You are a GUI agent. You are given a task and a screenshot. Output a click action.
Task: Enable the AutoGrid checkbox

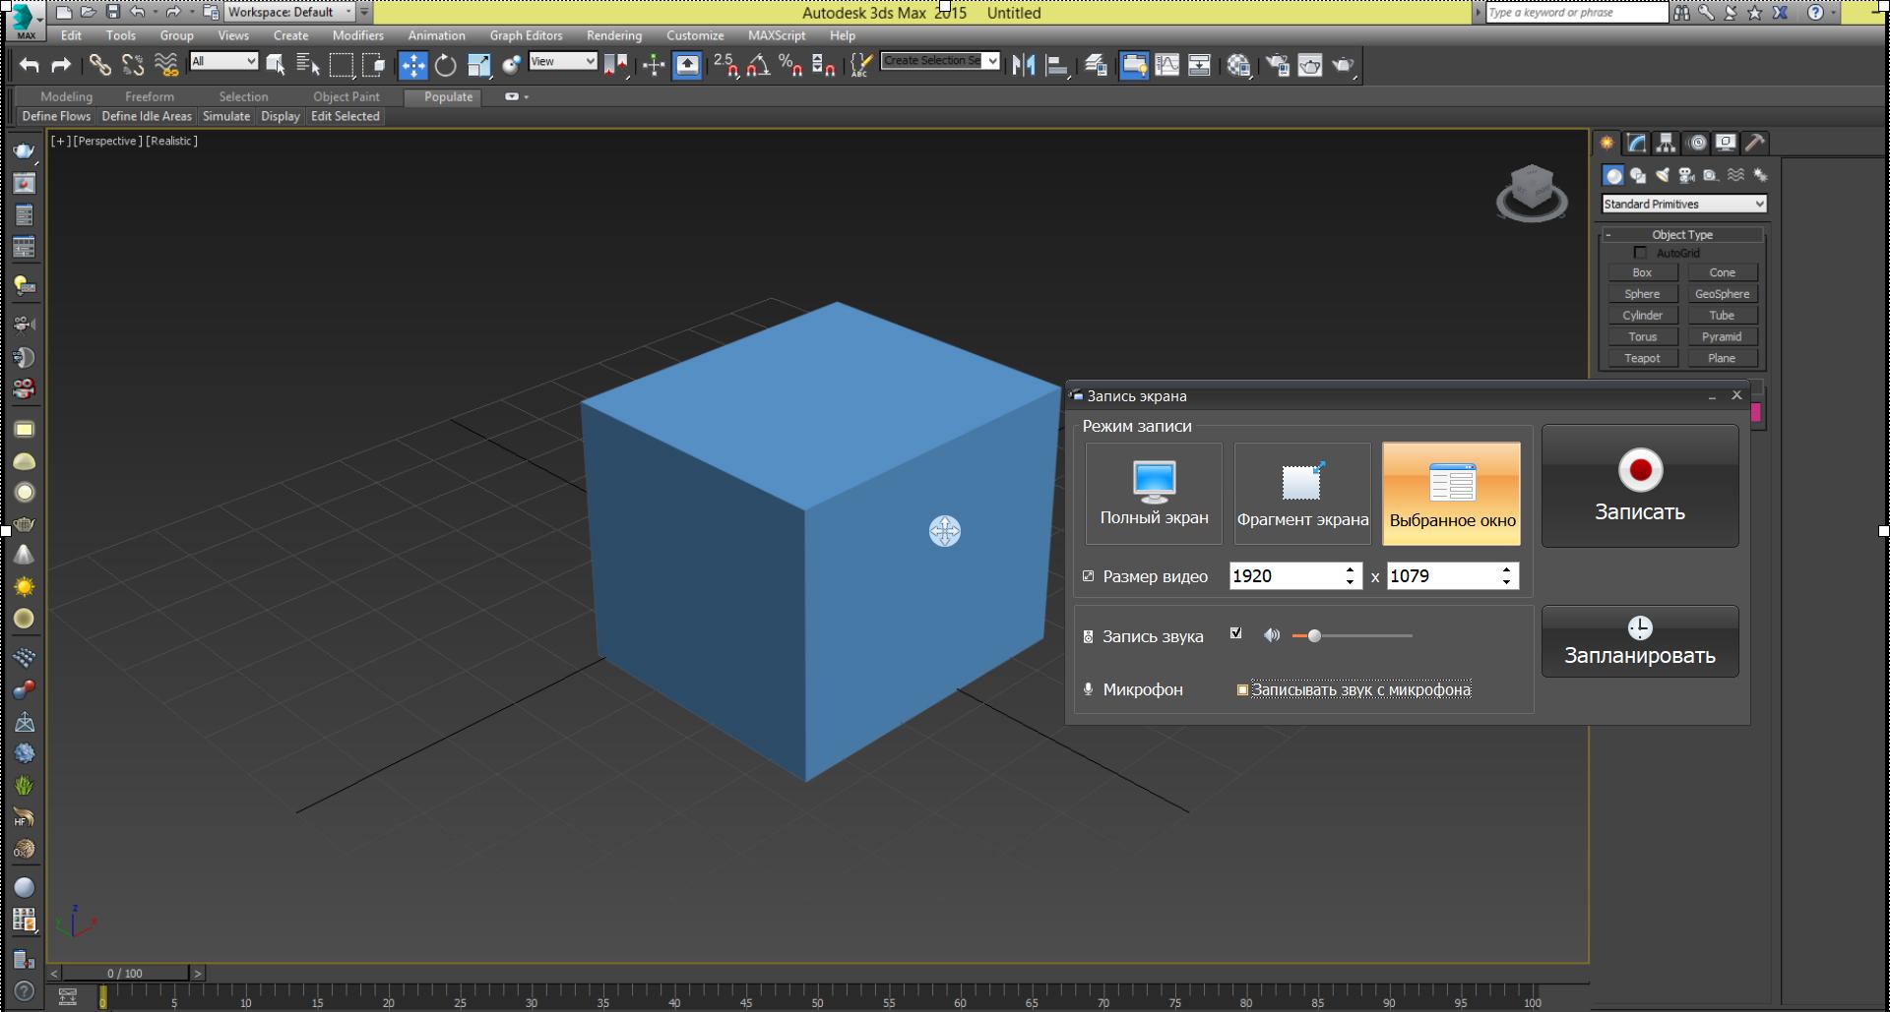tap(1640, 254)
